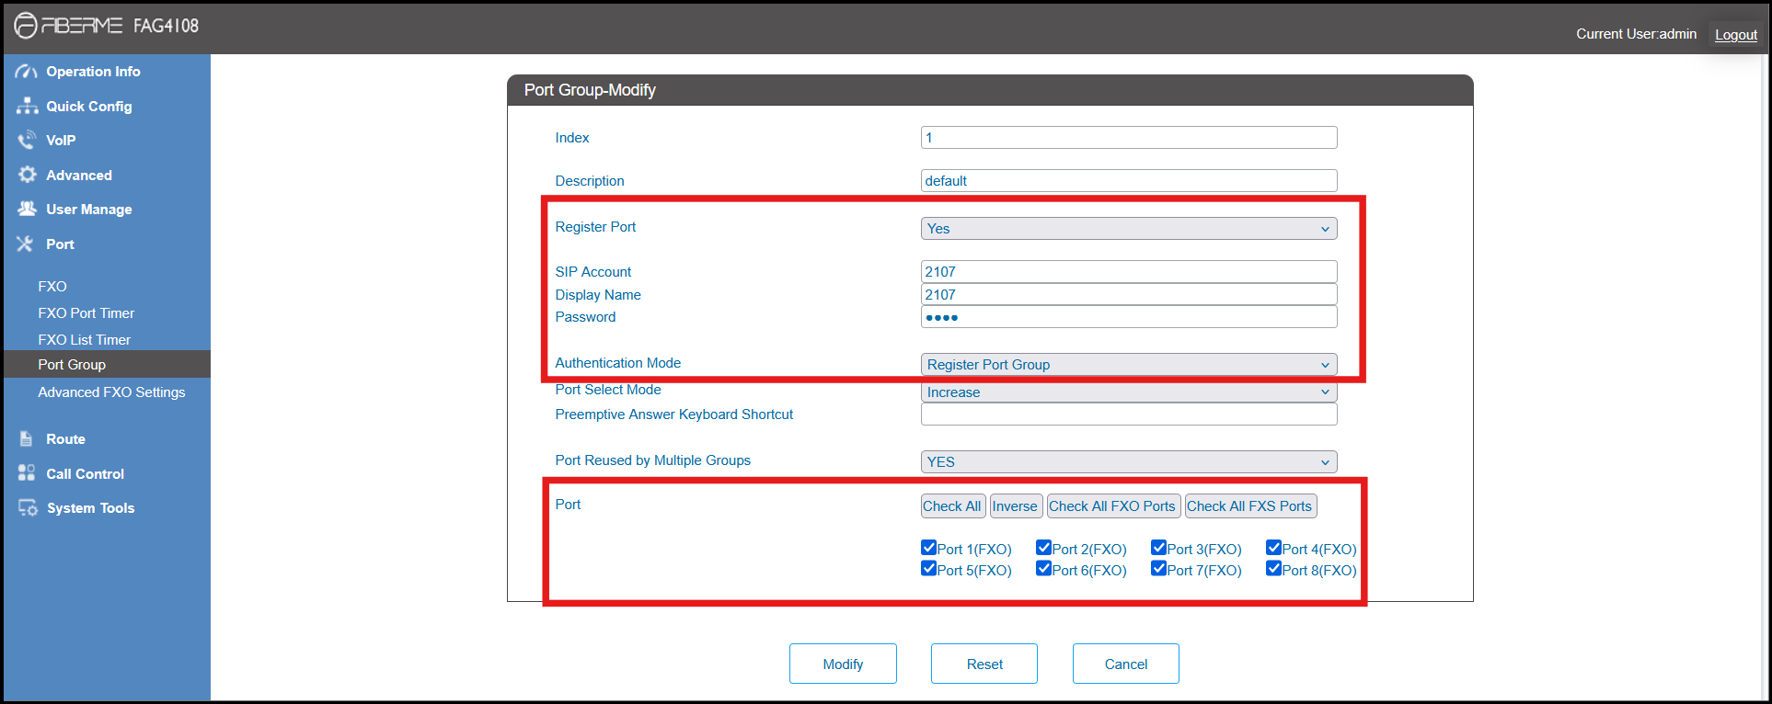
Task: Toggle Port 4(FXO) checkbox
Action: click(1273, 548)
